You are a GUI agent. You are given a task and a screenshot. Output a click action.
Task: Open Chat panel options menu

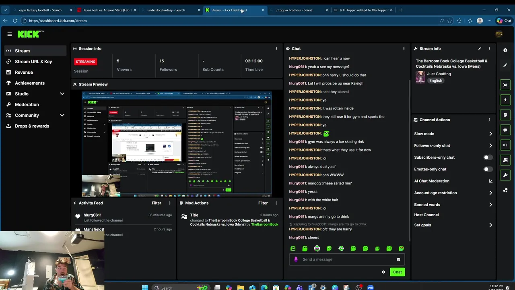(x=404, y=48)
